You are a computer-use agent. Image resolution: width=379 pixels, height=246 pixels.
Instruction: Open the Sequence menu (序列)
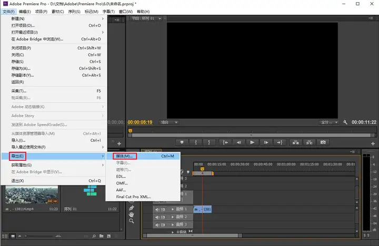74,12
